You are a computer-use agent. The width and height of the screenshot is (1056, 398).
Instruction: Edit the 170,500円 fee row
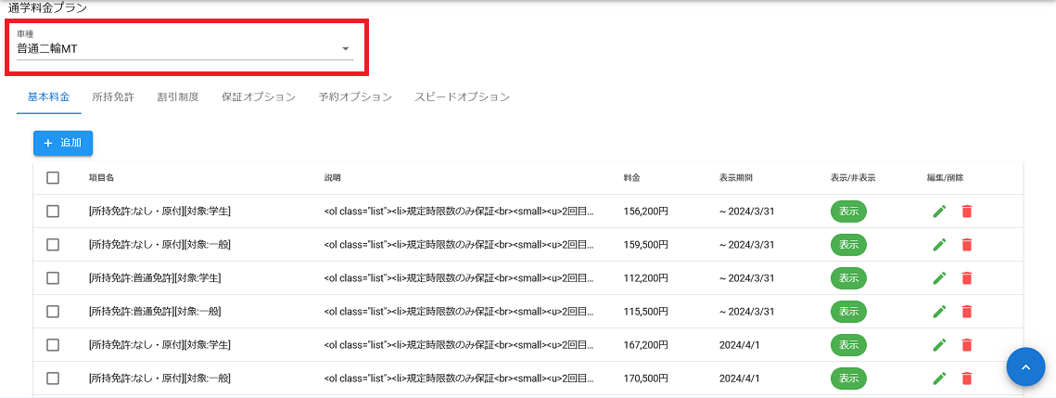[939, 379]
